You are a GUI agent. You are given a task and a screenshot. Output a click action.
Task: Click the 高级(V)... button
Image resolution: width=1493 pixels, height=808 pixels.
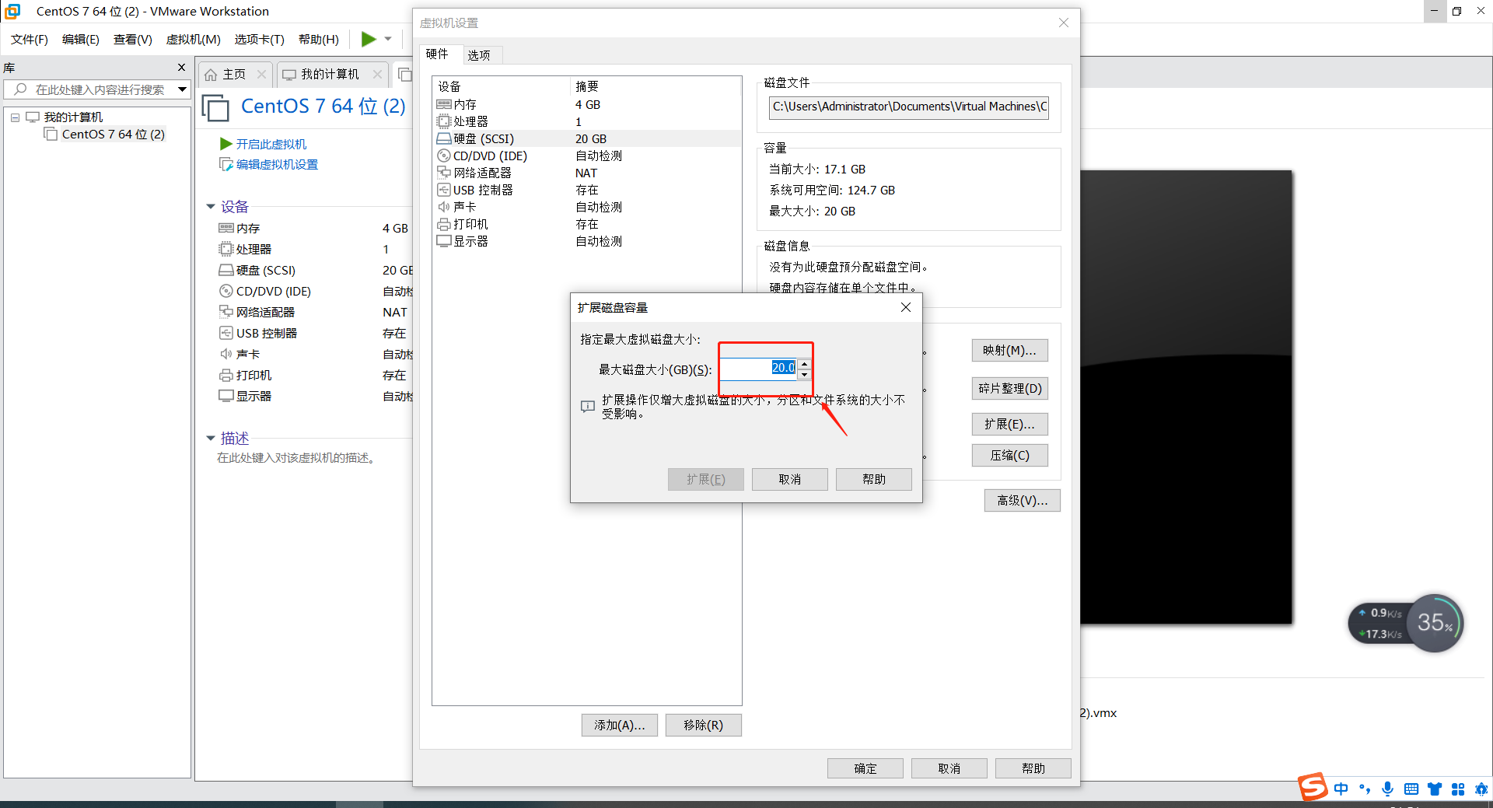click(x=1023, y=500)
